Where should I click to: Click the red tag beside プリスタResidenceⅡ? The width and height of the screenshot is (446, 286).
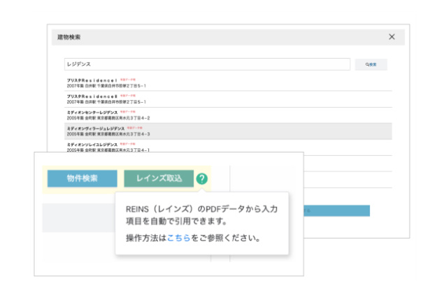click(x=127, y=94)
